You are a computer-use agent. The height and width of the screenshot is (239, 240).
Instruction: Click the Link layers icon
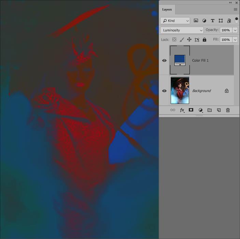tap(172, 110)
